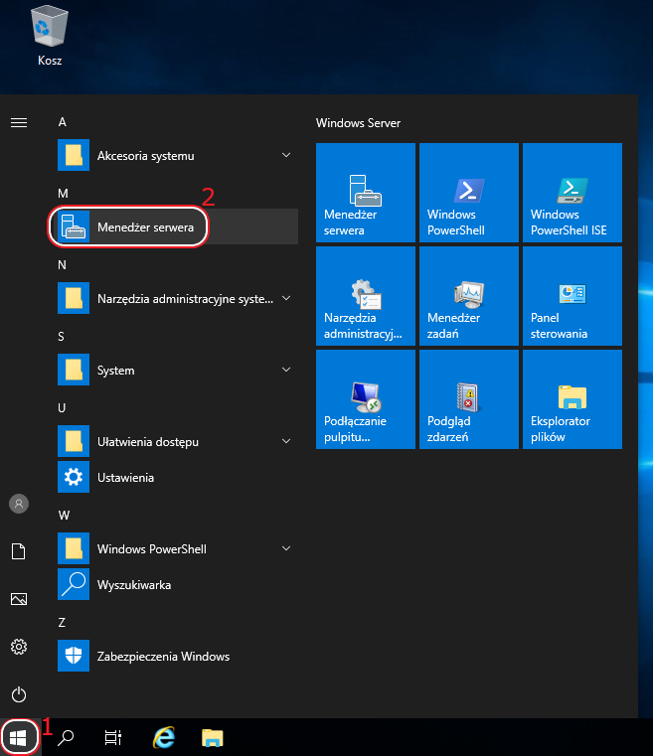Click the Power icon in Start sidebar
The height and width of the screenshot is (756, 653).
[x=19, y=694]
